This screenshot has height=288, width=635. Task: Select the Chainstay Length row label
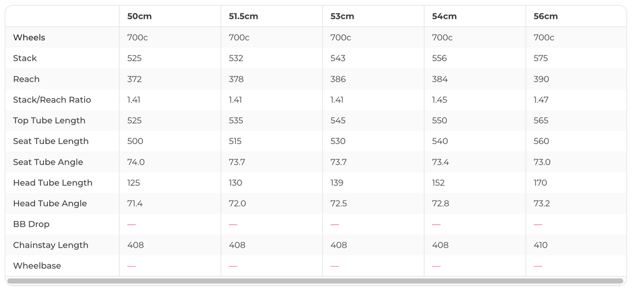pos(51,245)
